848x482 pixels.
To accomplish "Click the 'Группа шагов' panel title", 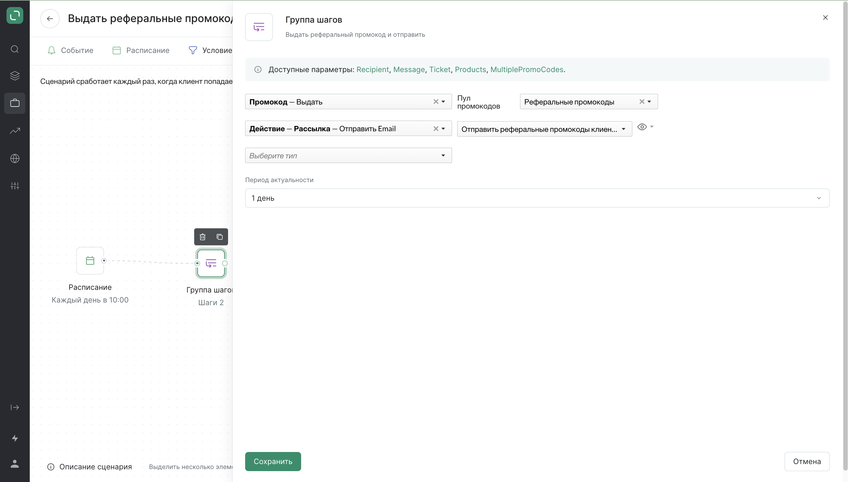I will click(314, 20).
